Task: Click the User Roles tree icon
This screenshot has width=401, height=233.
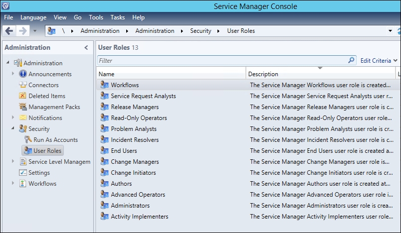Action: 28,150
